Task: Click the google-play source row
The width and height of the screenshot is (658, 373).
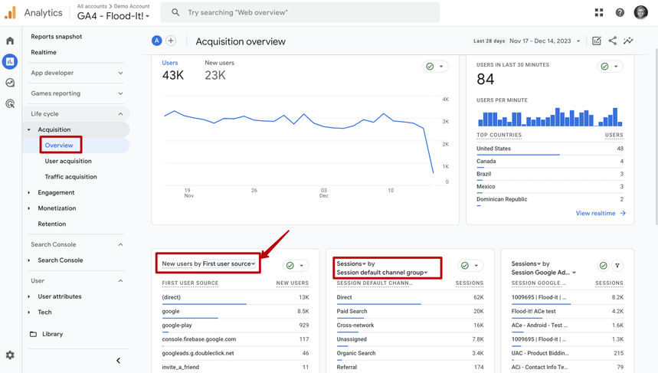Action: [235, 326]
